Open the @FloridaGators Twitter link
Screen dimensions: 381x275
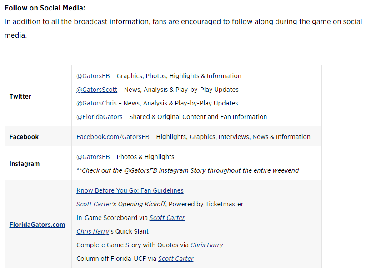(100, 117)
